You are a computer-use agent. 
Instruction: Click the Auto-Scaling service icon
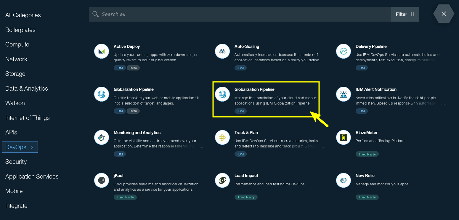pyautogui.click(x=222, y=51)
